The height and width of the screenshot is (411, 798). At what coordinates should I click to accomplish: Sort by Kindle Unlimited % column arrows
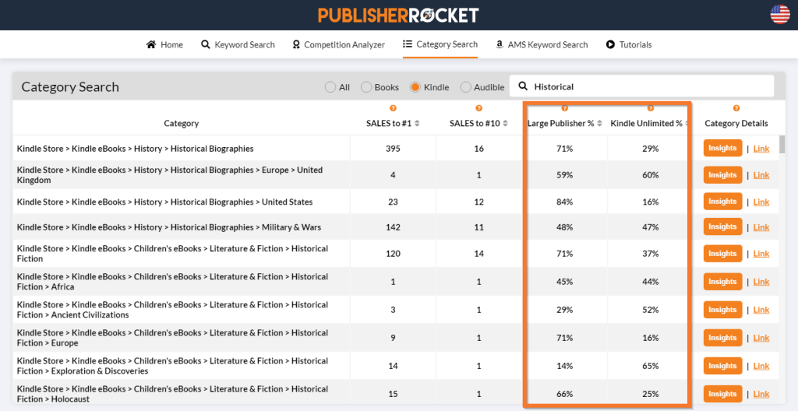[687, 124]
